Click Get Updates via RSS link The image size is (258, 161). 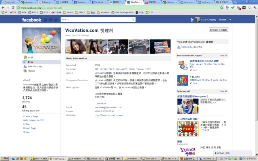click(x=34, y=120)
